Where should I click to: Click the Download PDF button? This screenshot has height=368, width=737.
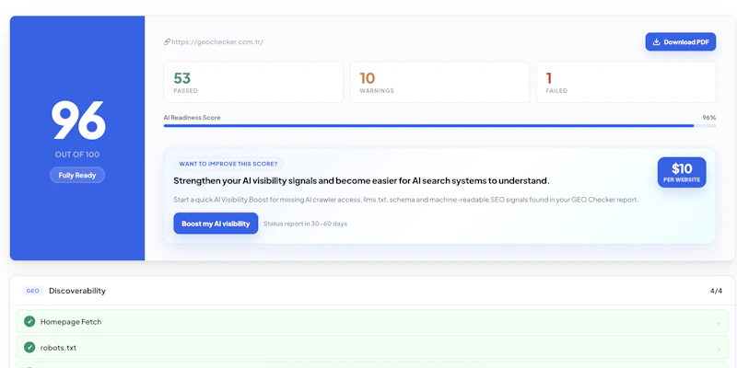[680, 41]
